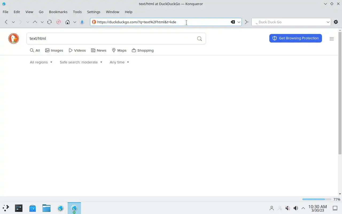Screen dimensions: 342x214
Task: Click the page loading progress bar
Action: pyautogui.click(x=317, y=199)
